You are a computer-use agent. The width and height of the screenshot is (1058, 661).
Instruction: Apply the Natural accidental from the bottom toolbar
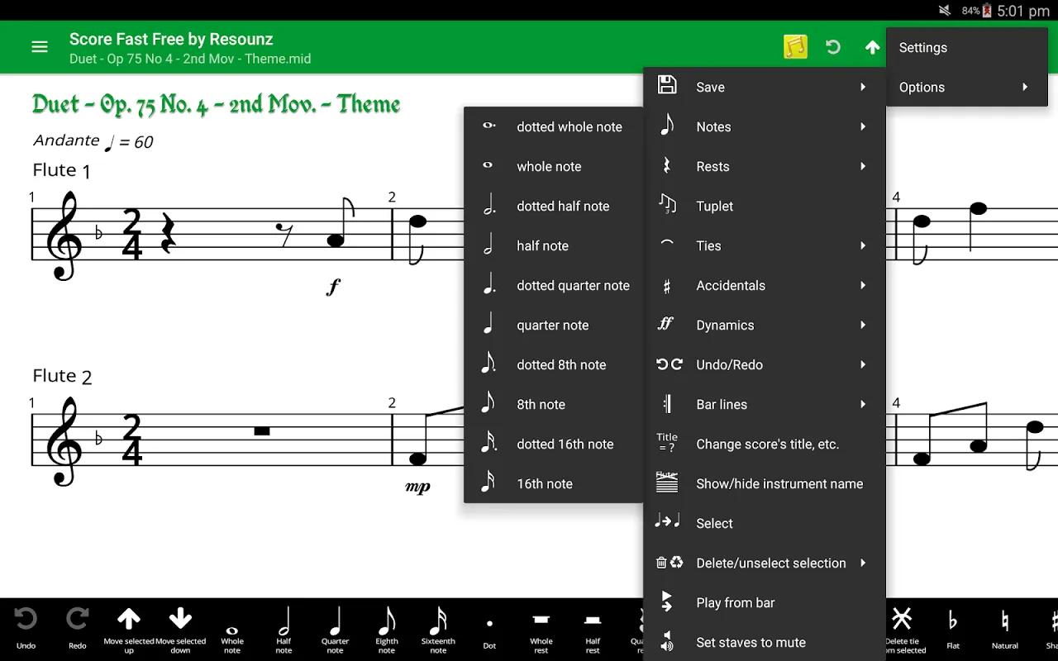click(x=1004, y=630)
